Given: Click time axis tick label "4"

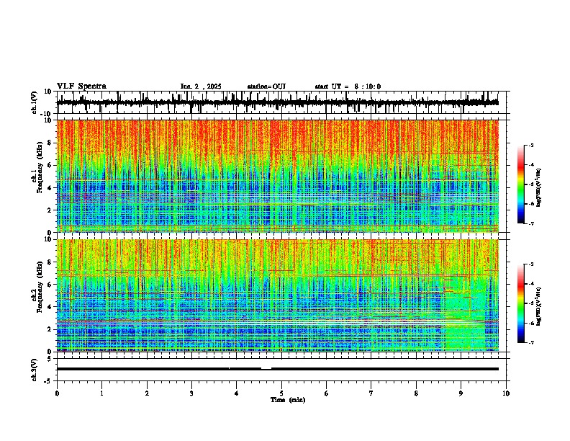Looking at the screenshot, I should [237, 393].
